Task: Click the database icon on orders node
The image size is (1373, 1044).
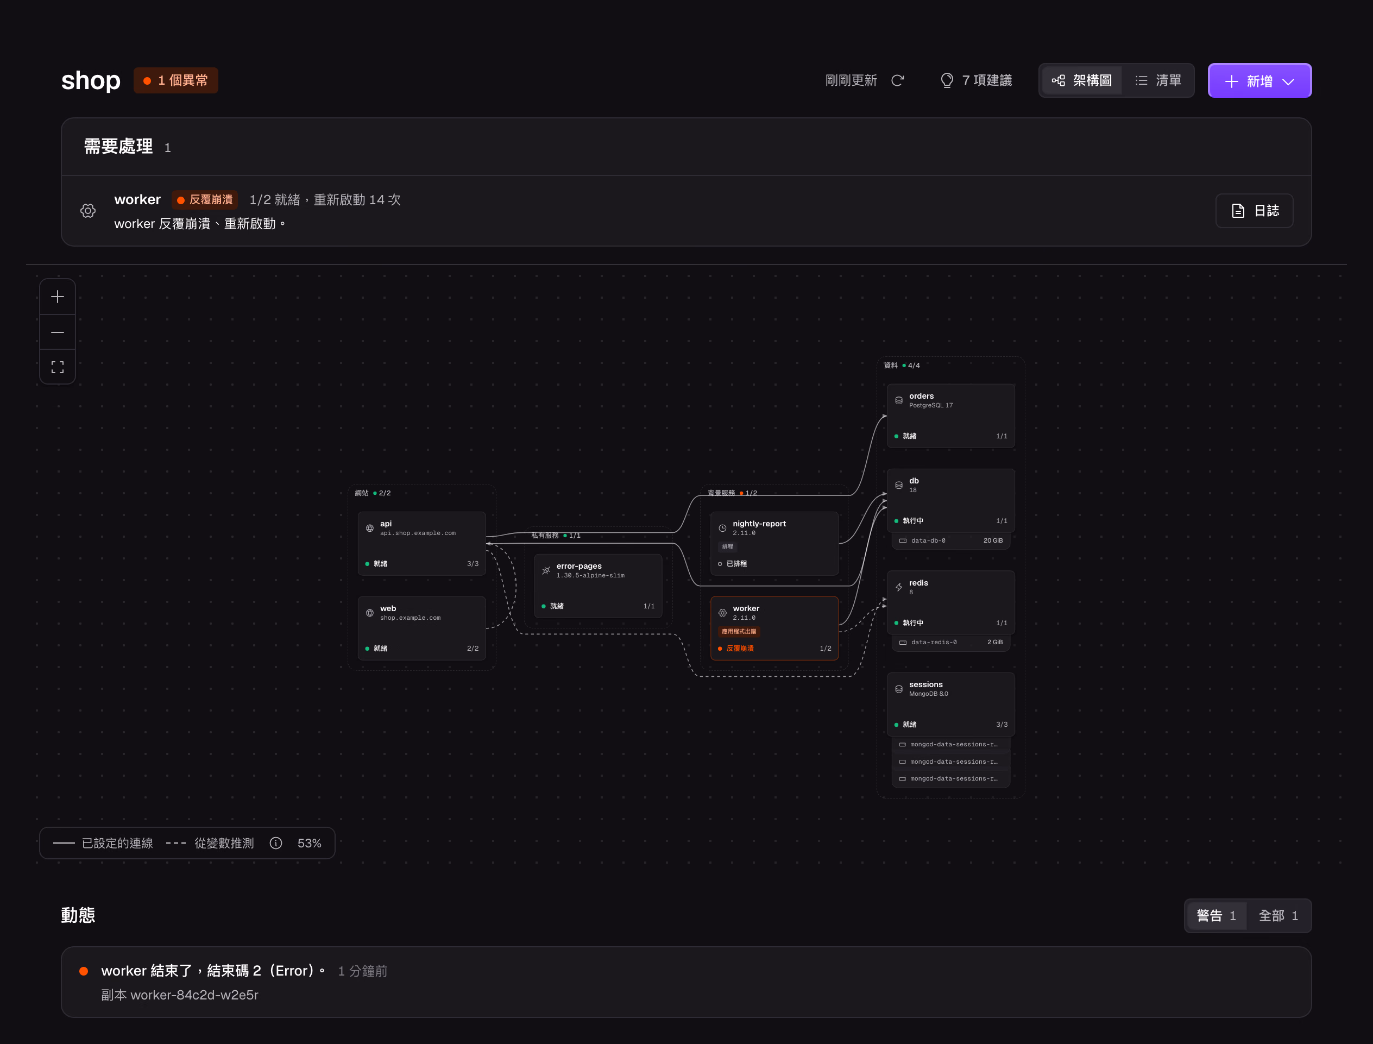Action: coord(899,400)
